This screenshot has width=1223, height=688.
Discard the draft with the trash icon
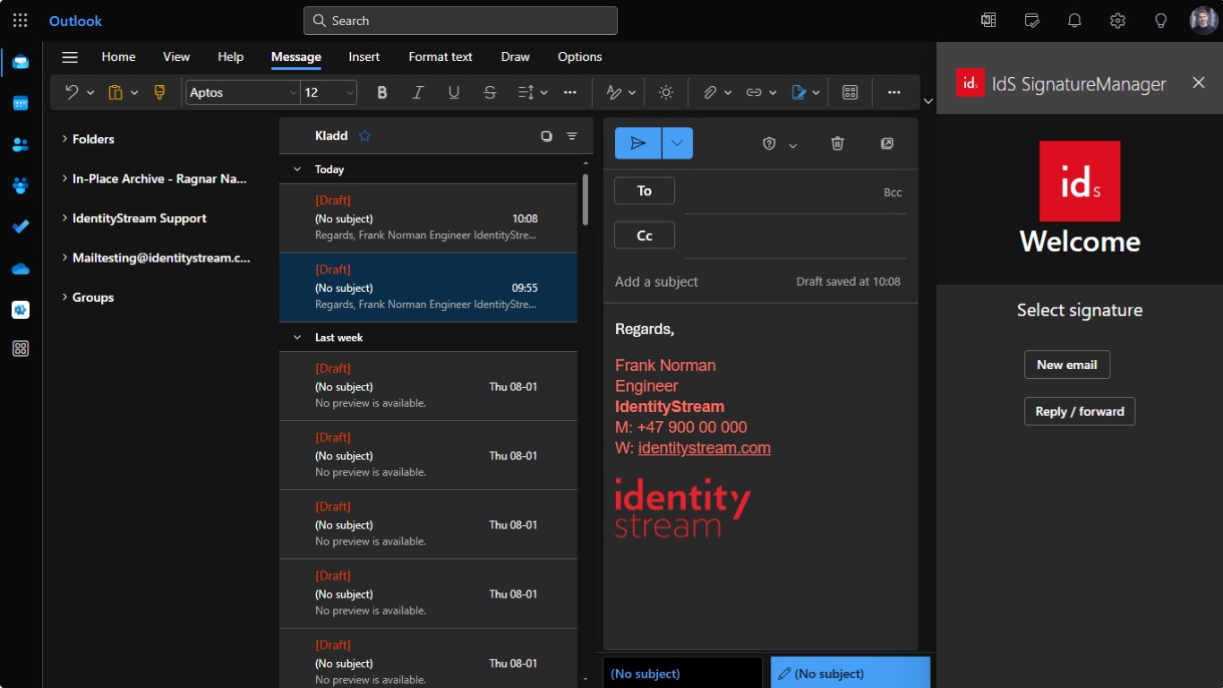pyautogui.click(x=837, y=143)
